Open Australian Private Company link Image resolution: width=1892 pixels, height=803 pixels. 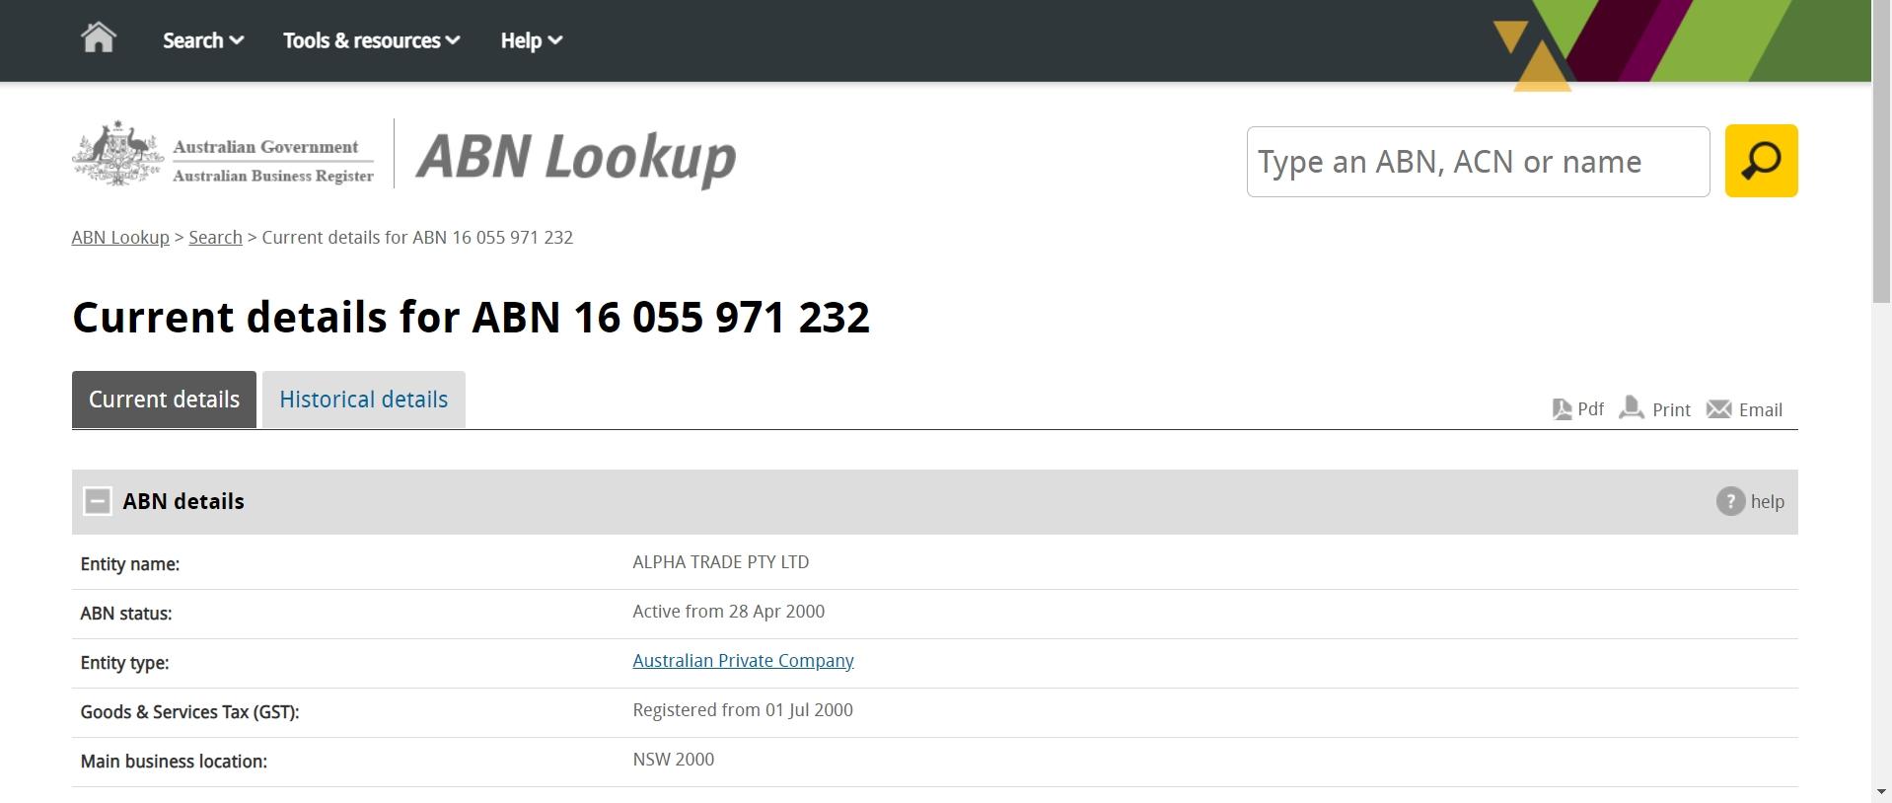pos(743,661)
